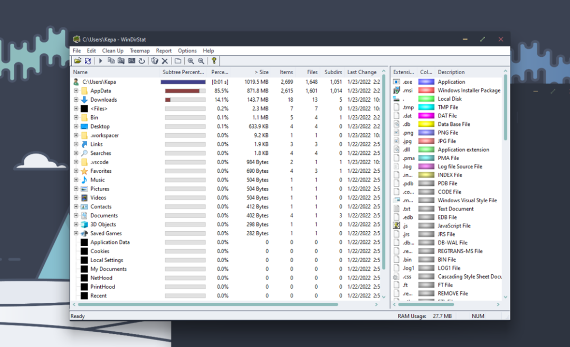Expand the AppData folder tree node
Viewport: 570px width, 347px height.
tap(76, 91)
